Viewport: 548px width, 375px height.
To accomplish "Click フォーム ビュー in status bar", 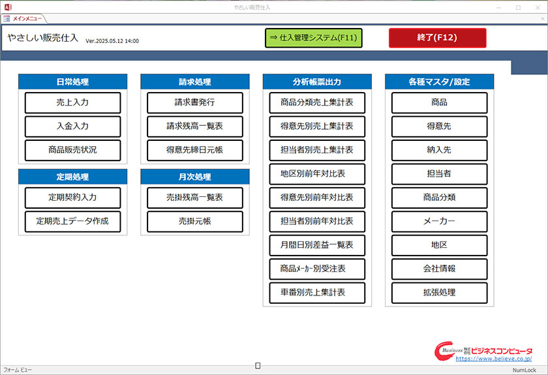I will (18, 370).
